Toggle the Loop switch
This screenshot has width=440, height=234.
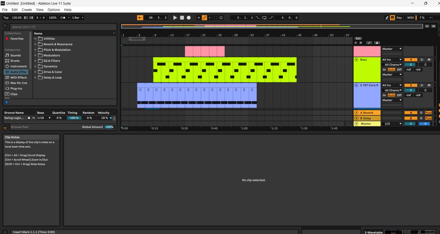pos(264,18)
